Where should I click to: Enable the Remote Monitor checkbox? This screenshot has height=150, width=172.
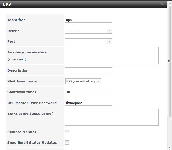[x=67, y=132]
